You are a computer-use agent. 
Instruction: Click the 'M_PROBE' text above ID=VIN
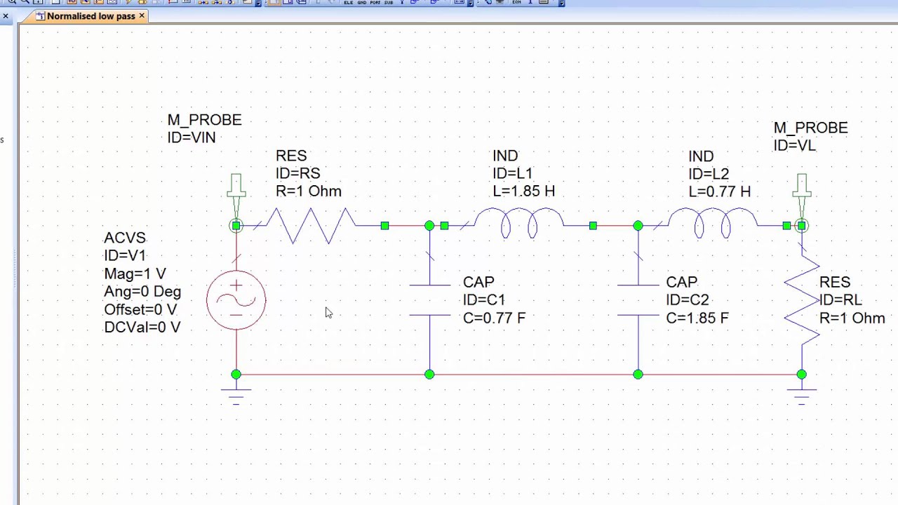[x=204, y=120]
